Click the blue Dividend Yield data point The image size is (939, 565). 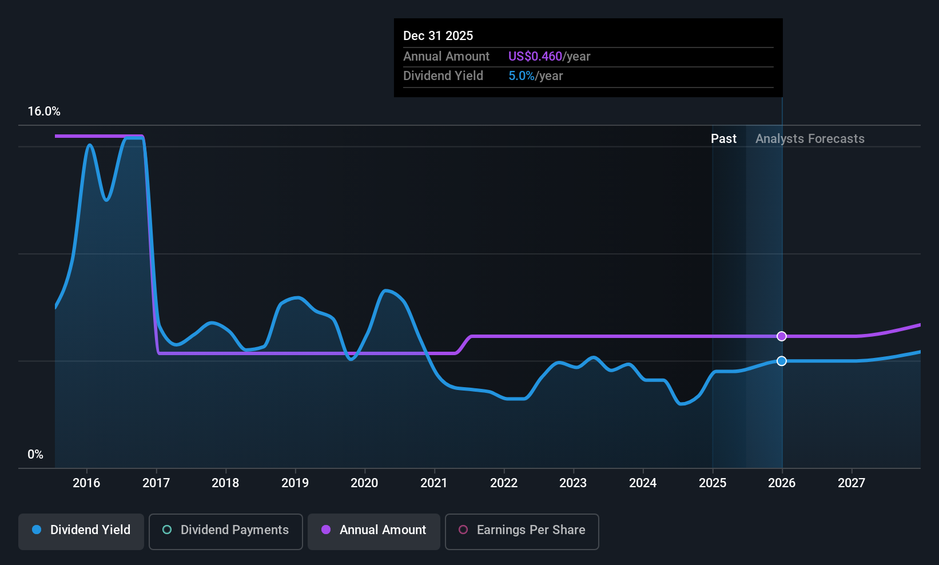pyautogui.click(x=782, y=361)
